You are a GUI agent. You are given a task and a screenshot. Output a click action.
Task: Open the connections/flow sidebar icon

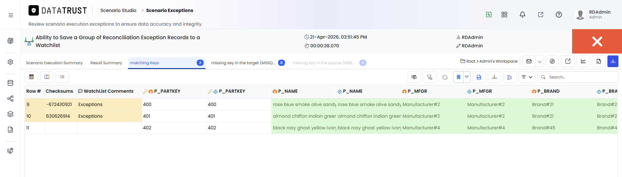pyautogui.click(x=10, y=99)
